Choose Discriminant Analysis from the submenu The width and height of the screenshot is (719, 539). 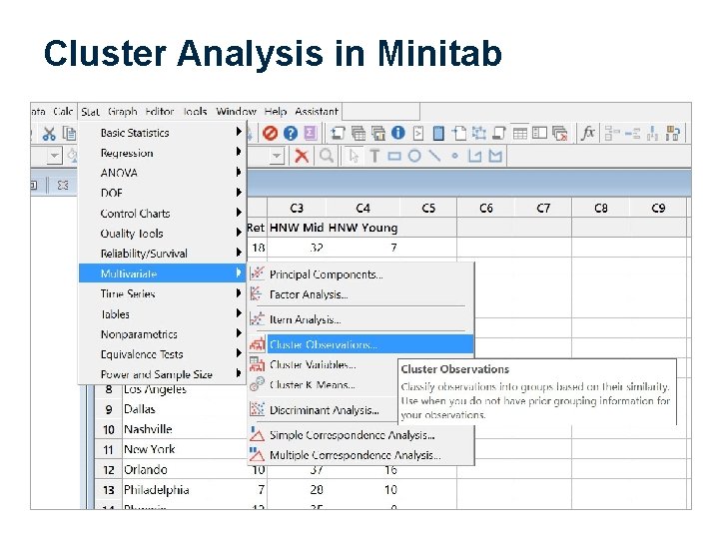(323, 410)
